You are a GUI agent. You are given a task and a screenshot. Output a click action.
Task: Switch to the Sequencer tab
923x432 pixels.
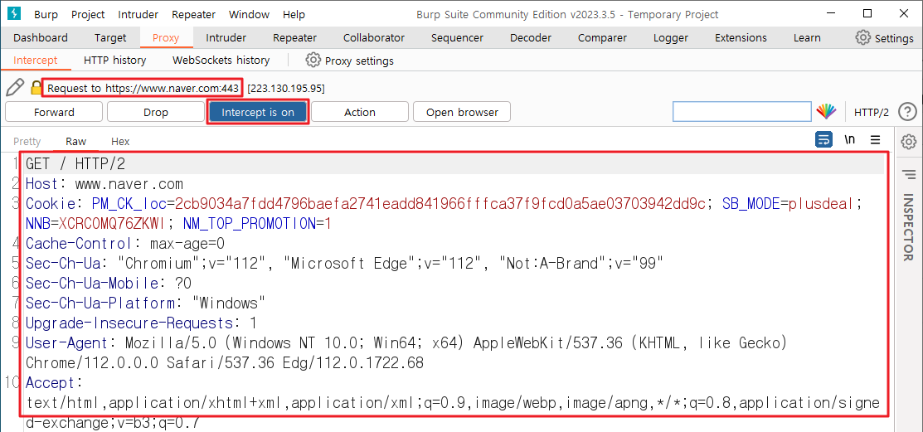point(457,37)
